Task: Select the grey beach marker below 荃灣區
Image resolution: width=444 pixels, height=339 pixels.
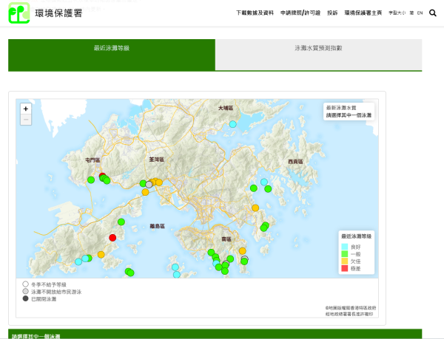Action: click(149, 185)
